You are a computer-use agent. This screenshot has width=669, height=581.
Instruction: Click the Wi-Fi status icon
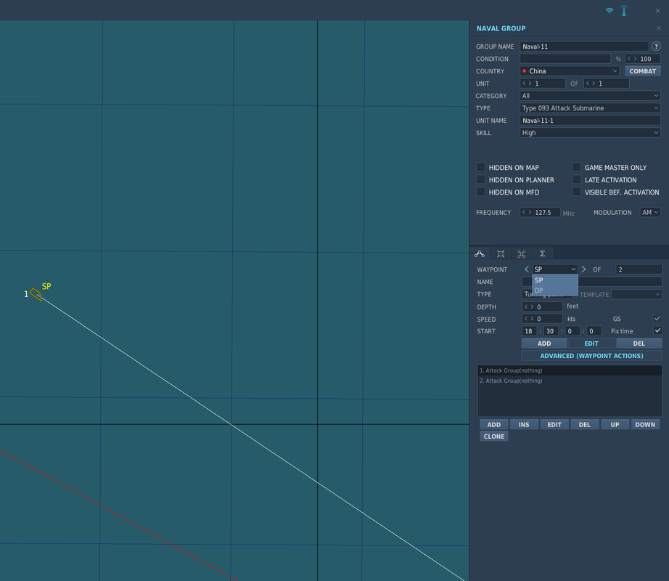point(610,11)
